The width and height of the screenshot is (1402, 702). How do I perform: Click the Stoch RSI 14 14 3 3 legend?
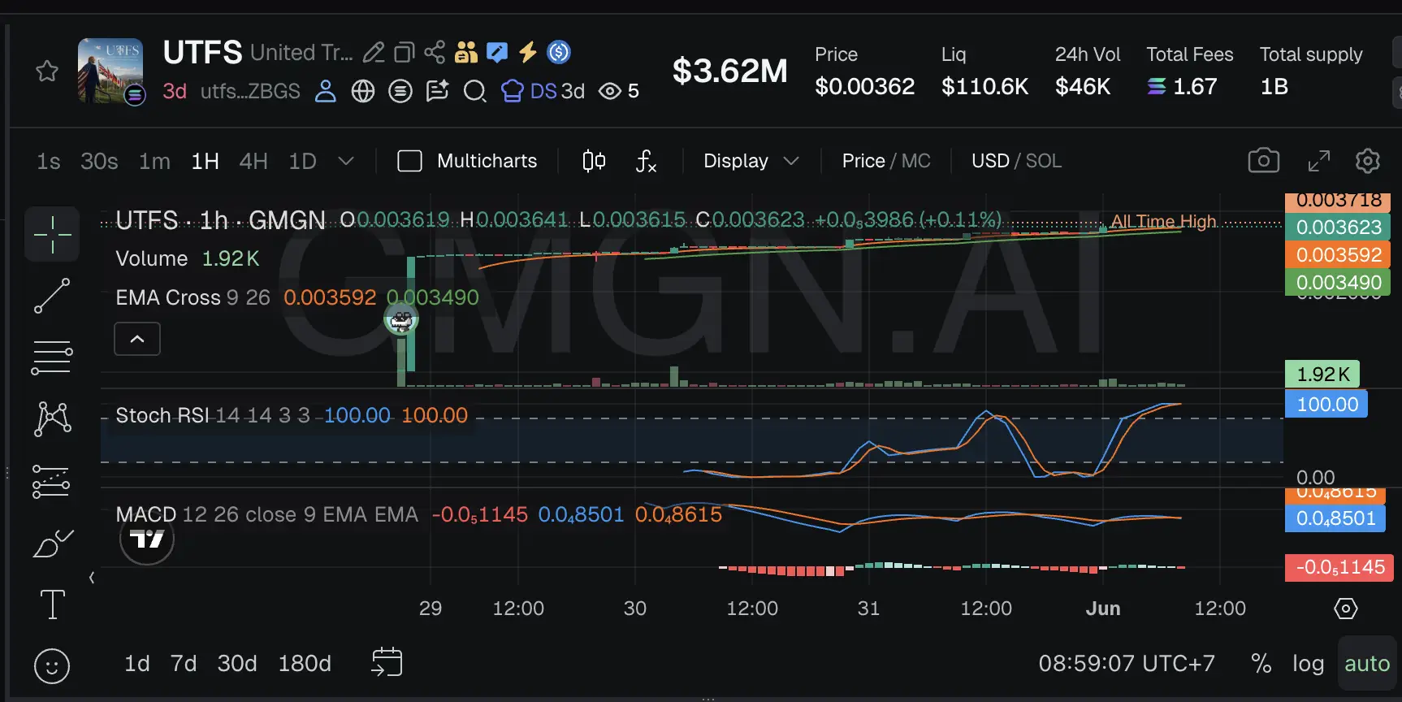point(213,415)
